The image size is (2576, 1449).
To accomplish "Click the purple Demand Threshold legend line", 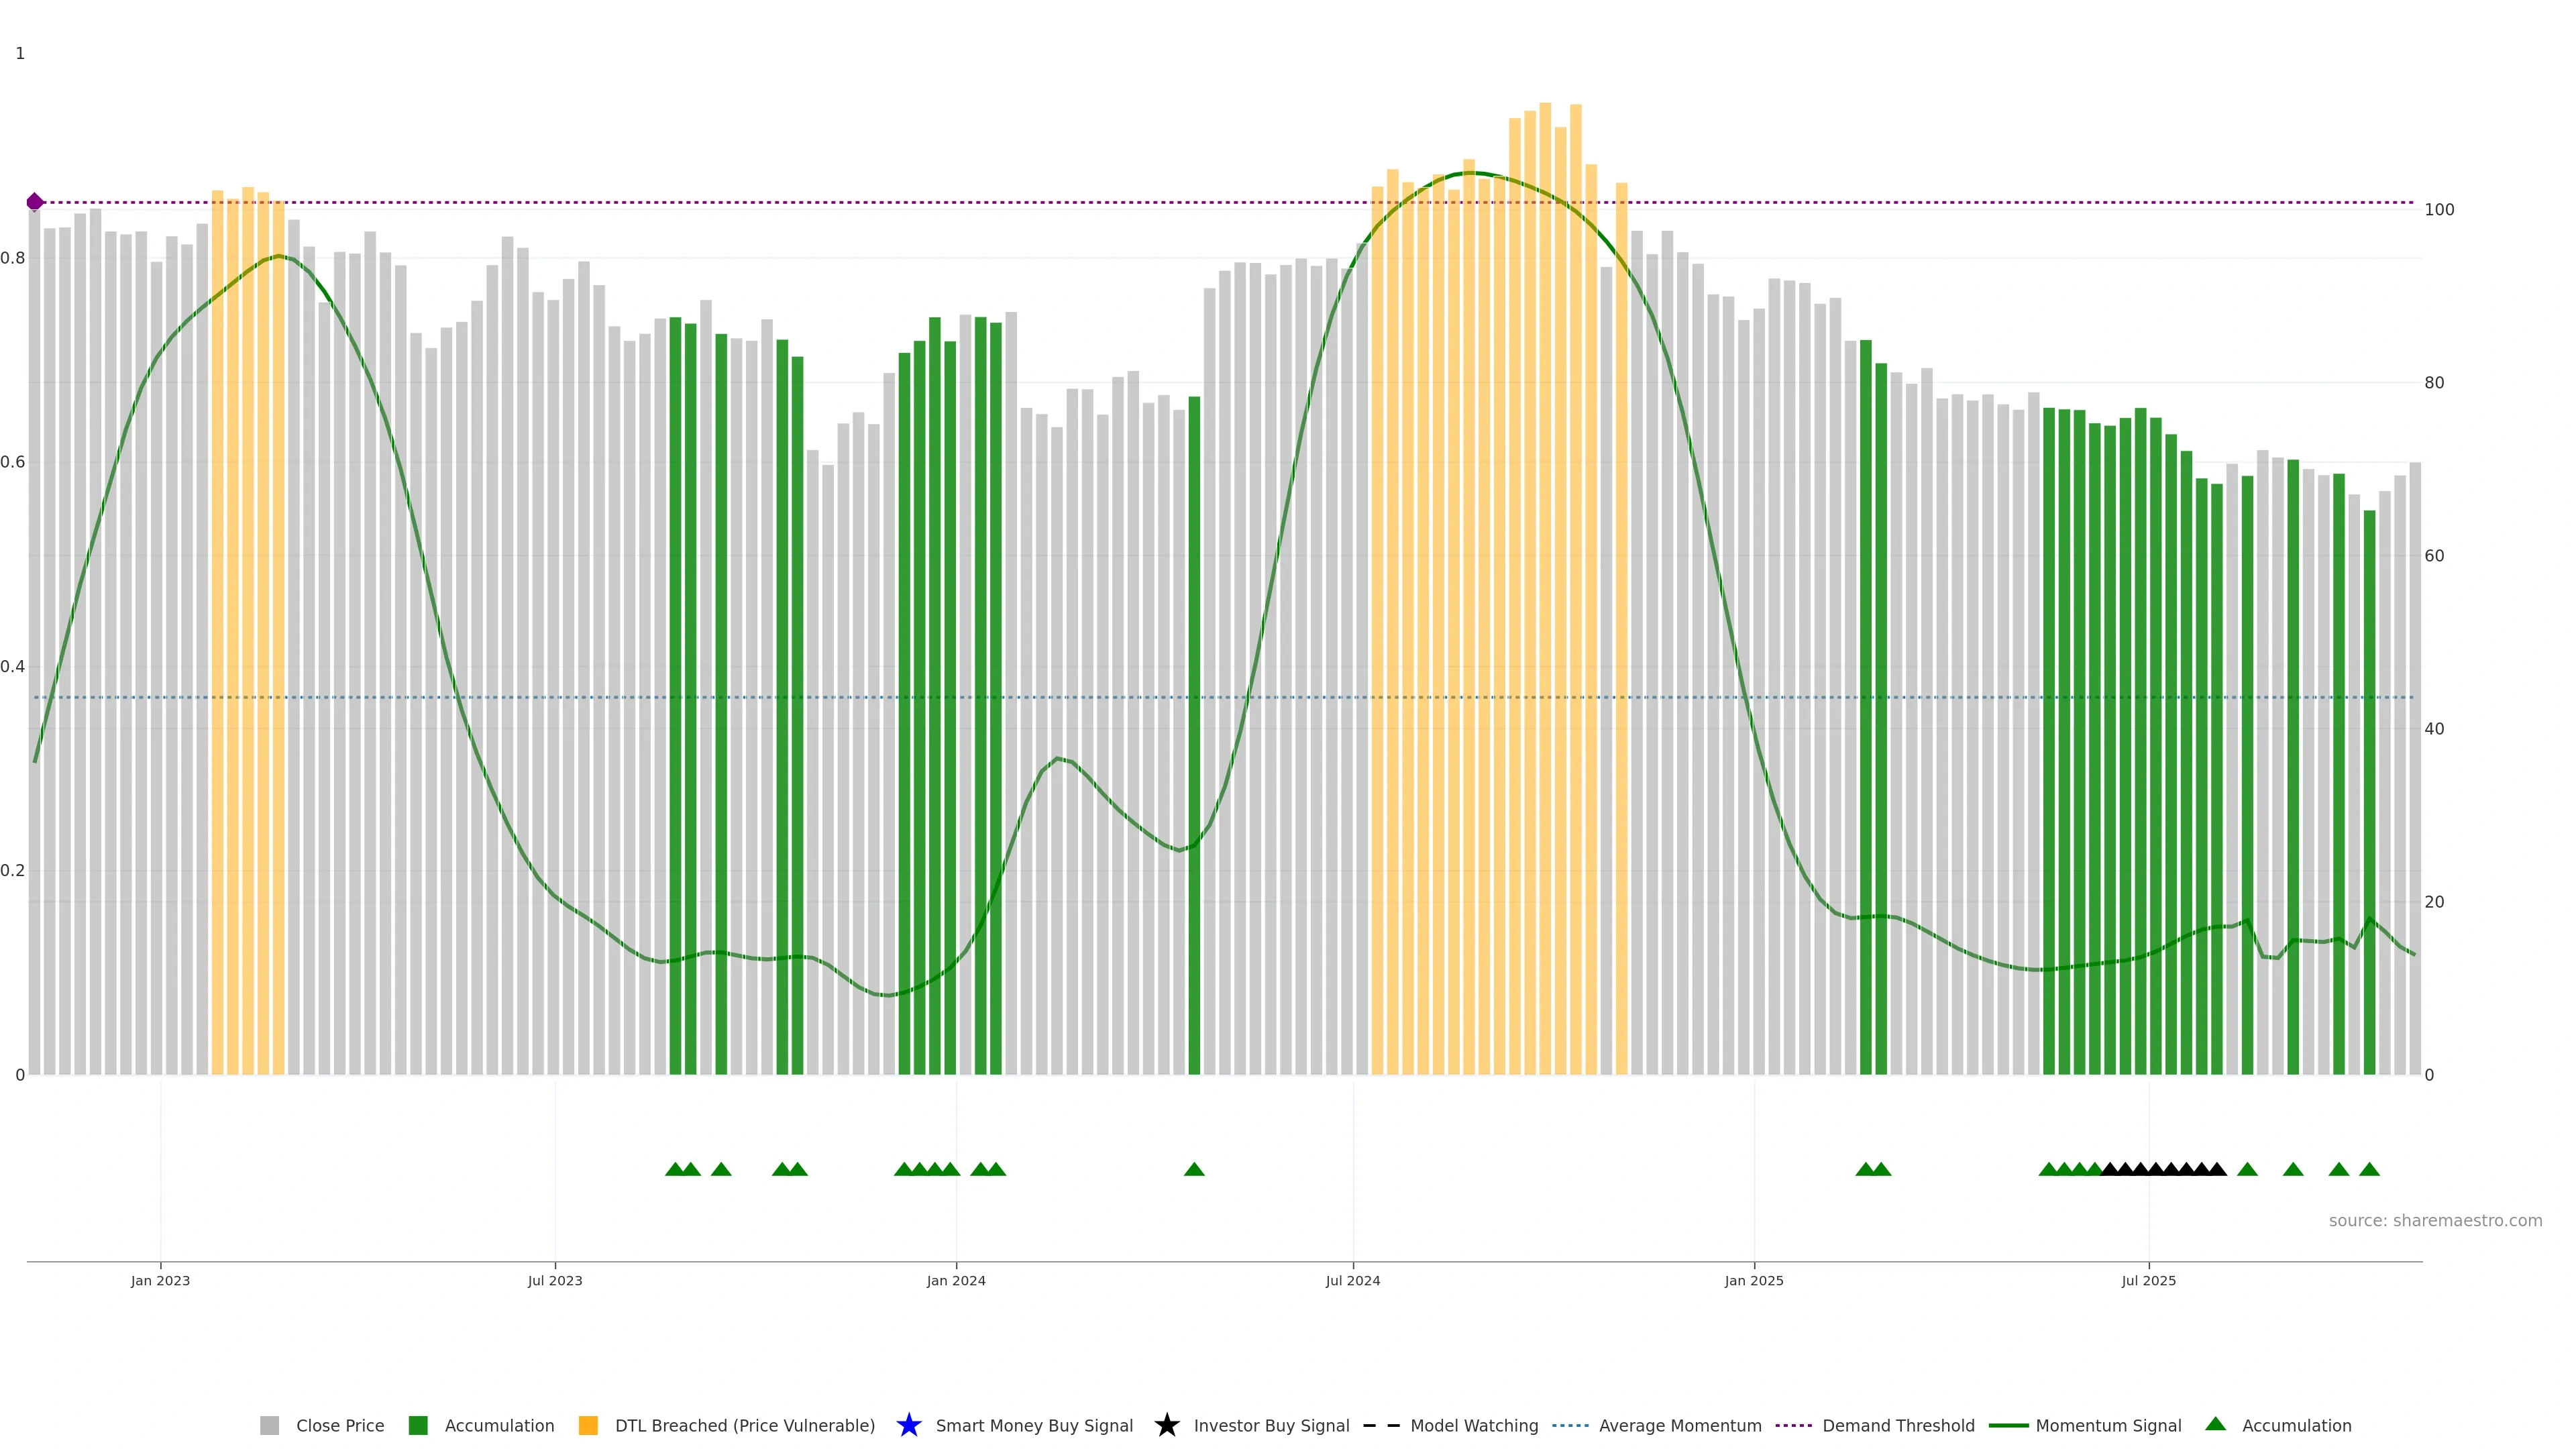I will pos(1793,1425).
